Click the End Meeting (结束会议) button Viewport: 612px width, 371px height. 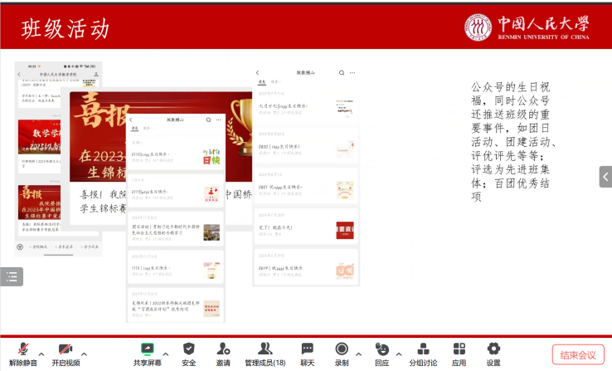578,354
